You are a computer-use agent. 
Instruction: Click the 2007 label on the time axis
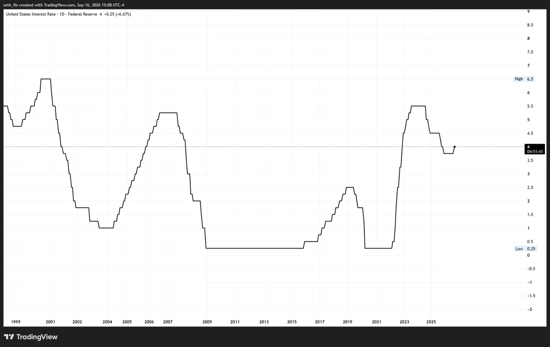(168, 322)
